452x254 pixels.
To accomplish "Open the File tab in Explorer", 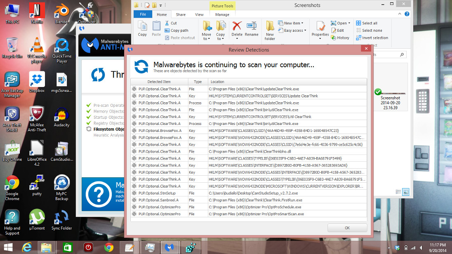I will point(143,14).
